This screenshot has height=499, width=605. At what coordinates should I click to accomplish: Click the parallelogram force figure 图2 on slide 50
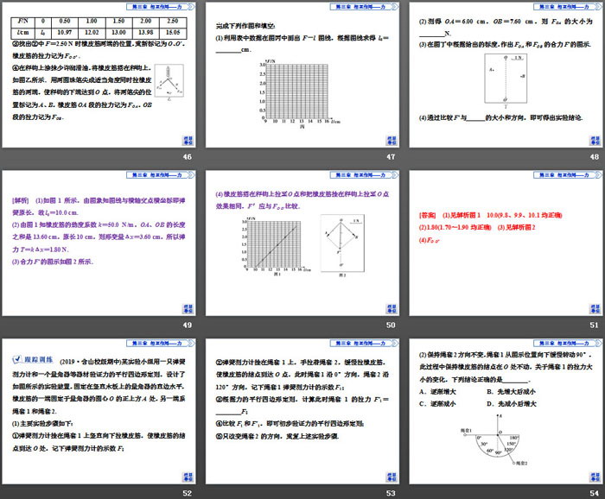pos(342,246)
